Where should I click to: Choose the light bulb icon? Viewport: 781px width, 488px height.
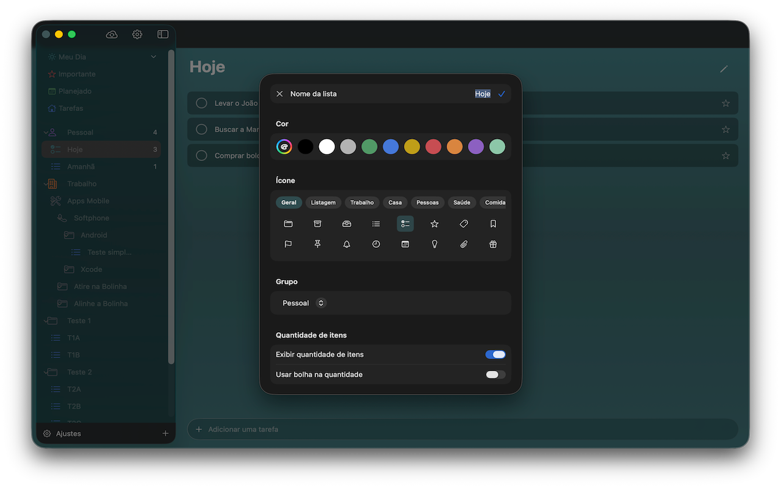pyautogui.click(x=434, y=244)
